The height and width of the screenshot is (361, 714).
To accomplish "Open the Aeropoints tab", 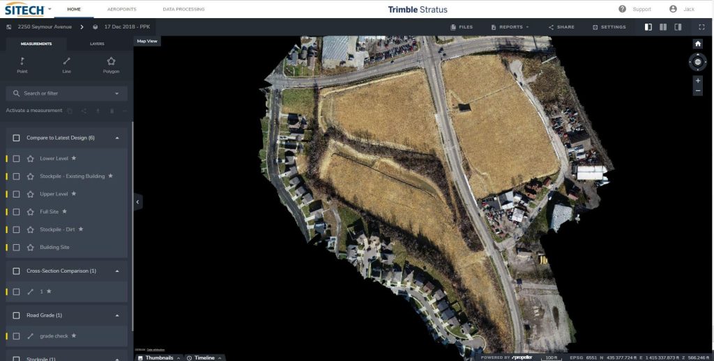I will (x=122, y=9).
